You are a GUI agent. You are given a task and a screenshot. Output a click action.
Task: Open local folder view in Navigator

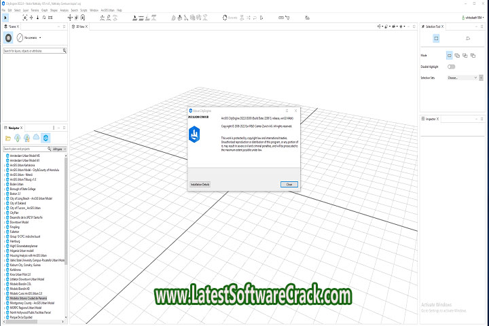pyautogui.click(x=8, y=138)
